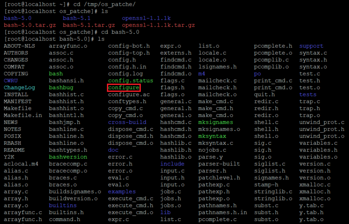
Task: Click the blue 'support' directory
Action: click(311, 46)
